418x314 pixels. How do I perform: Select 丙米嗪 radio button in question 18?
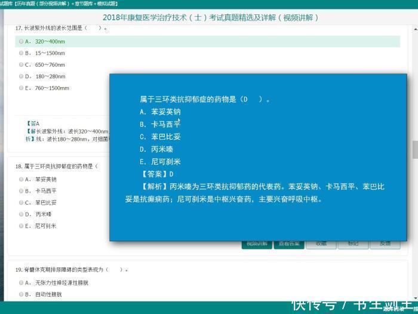21,214
